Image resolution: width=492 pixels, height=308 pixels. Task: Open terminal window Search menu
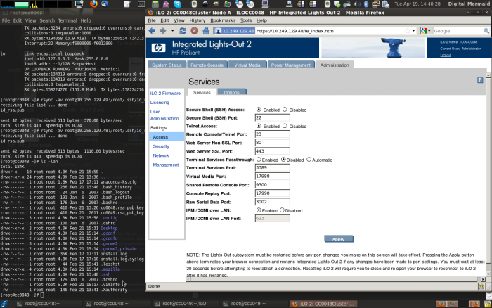(47, 20)
